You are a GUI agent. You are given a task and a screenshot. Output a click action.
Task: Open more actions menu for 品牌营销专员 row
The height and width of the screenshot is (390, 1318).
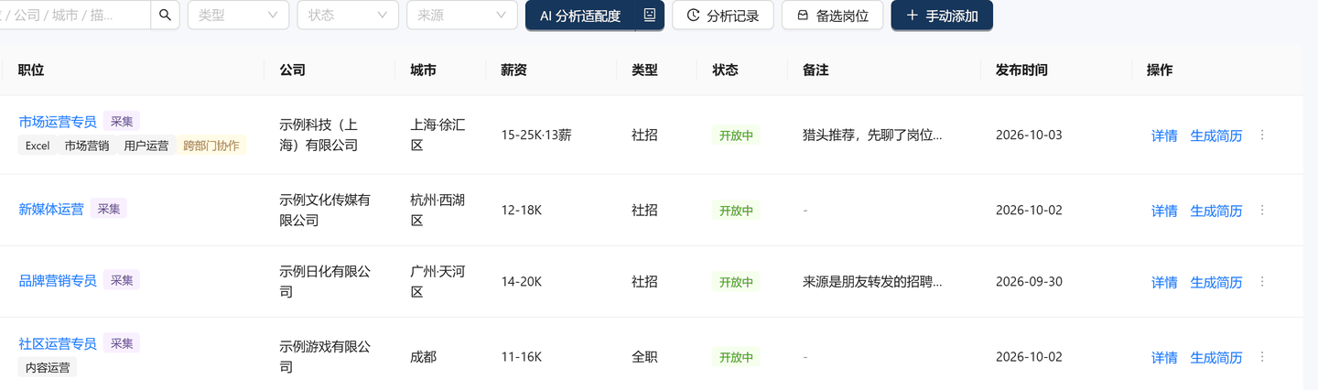(x=1262, y=281)
